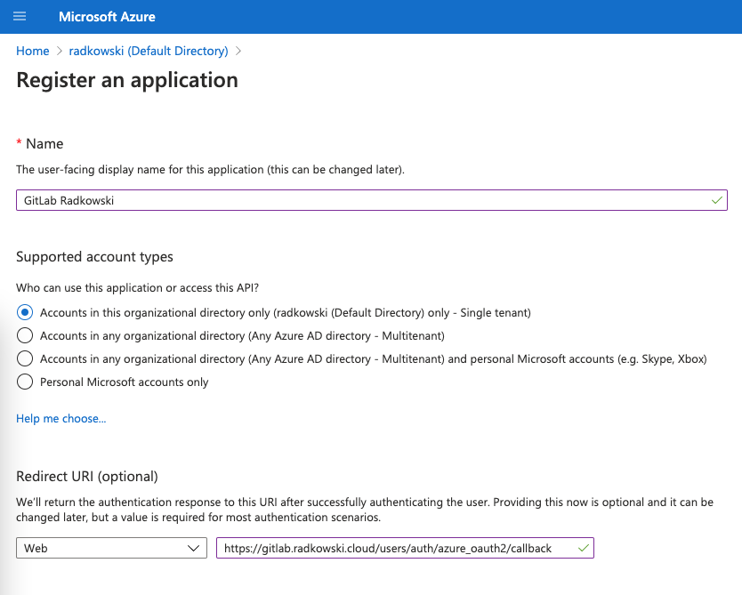
Task: Open radkowski (Default Directory) breadcrumb
Action: (x=149, y=51)
